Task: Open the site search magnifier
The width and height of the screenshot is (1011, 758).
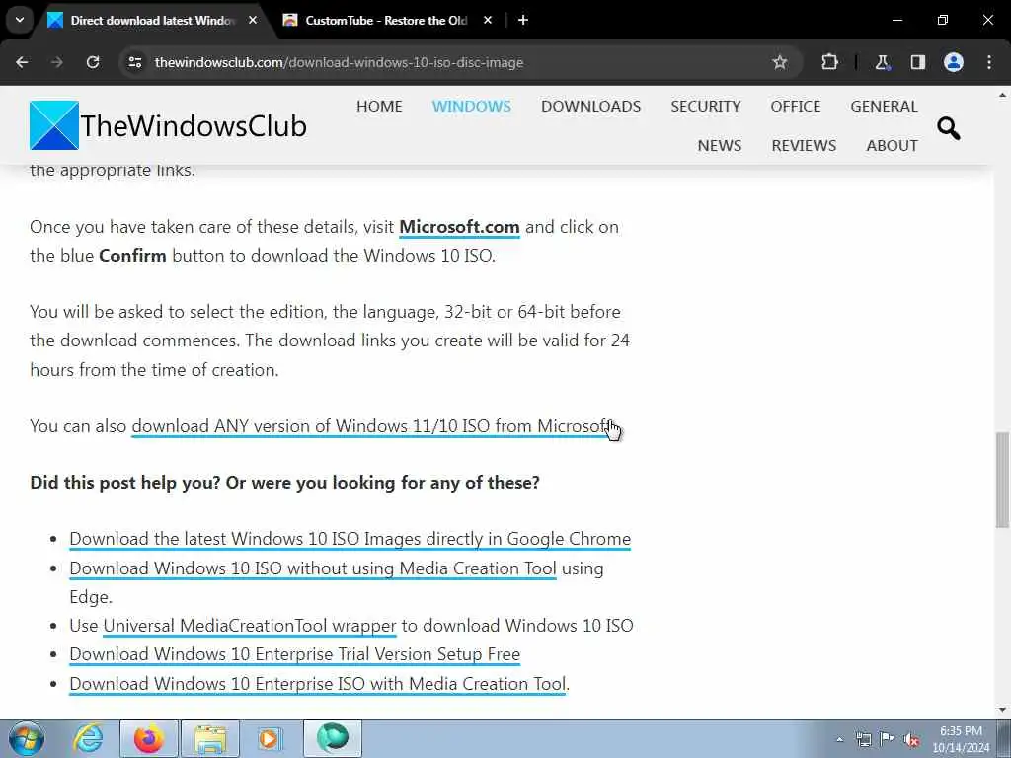Action: click(949, 128)
